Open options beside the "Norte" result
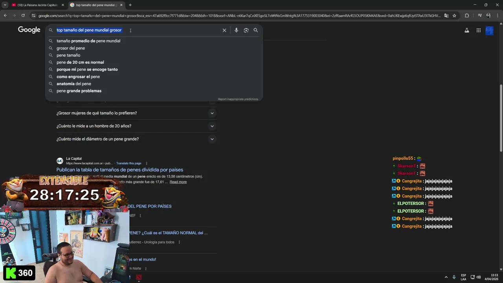 (x=146, y=268)
